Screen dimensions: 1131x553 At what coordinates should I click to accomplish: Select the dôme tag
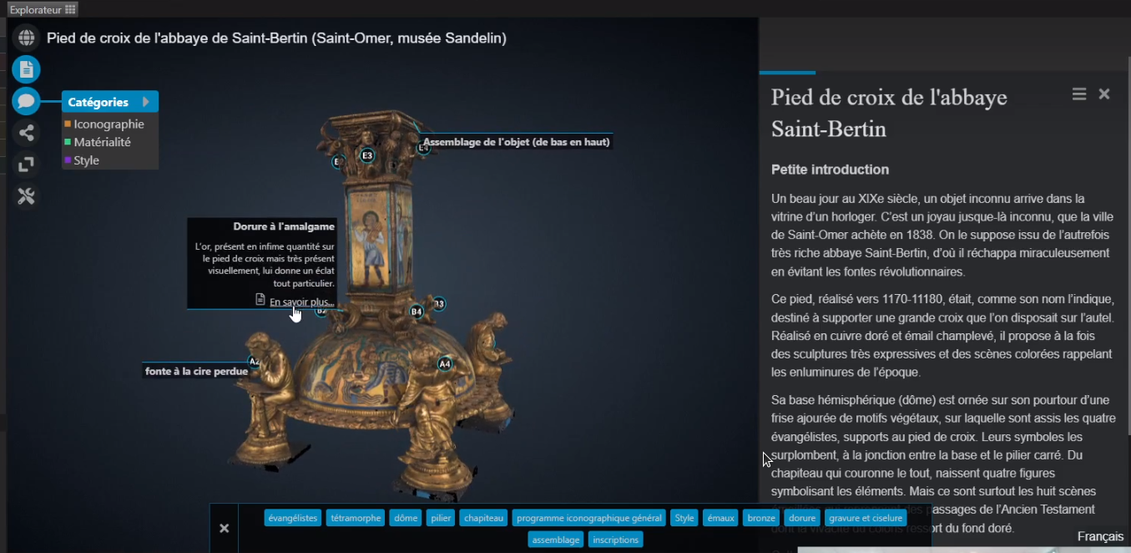pos(406,518)
